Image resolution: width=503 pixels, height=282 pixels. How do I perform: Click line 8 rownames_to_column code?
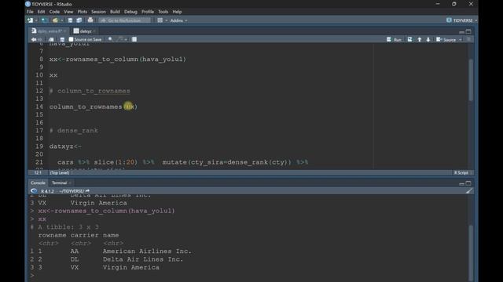point(118,60)
